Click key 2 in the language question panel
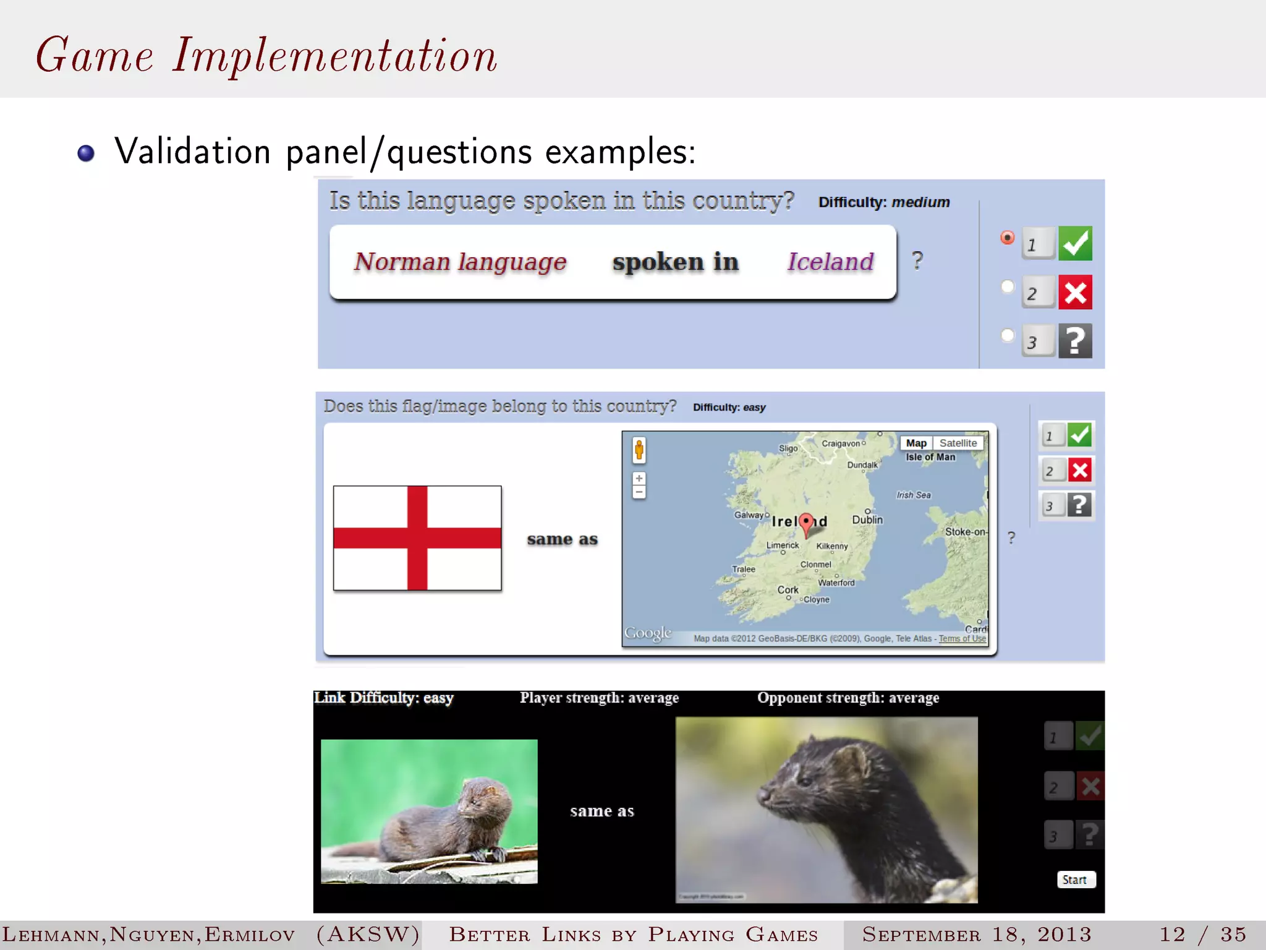 [x=1038, y=293]
